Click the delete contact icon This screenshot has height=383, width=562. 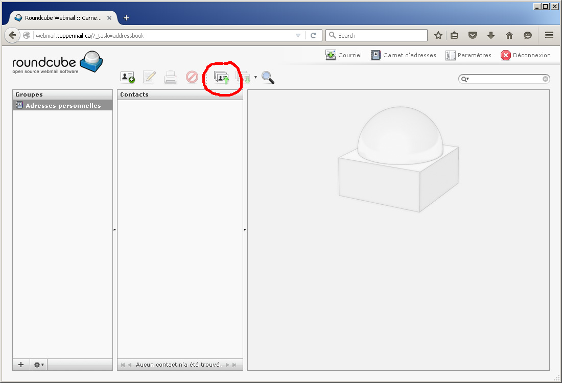[192, 77]
